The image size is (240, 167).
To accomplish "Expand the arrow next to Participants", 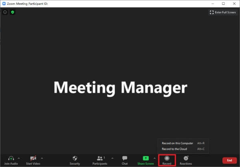I will tap(112, 158).
